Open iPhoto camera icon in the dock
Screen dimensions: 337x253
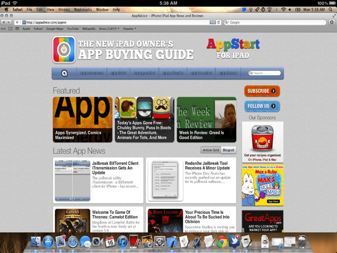coord(147,242)
